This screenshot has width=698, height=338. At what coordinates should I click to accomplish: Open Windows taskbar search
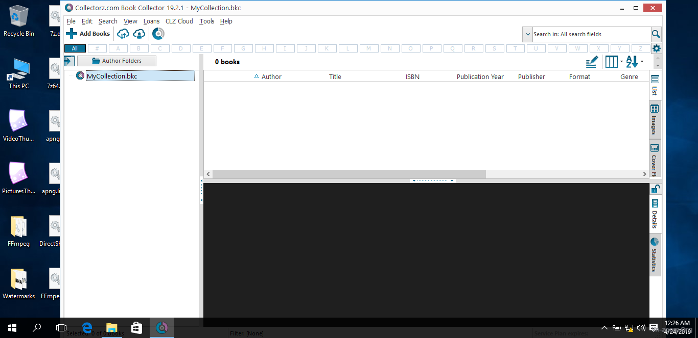point(37,328)
